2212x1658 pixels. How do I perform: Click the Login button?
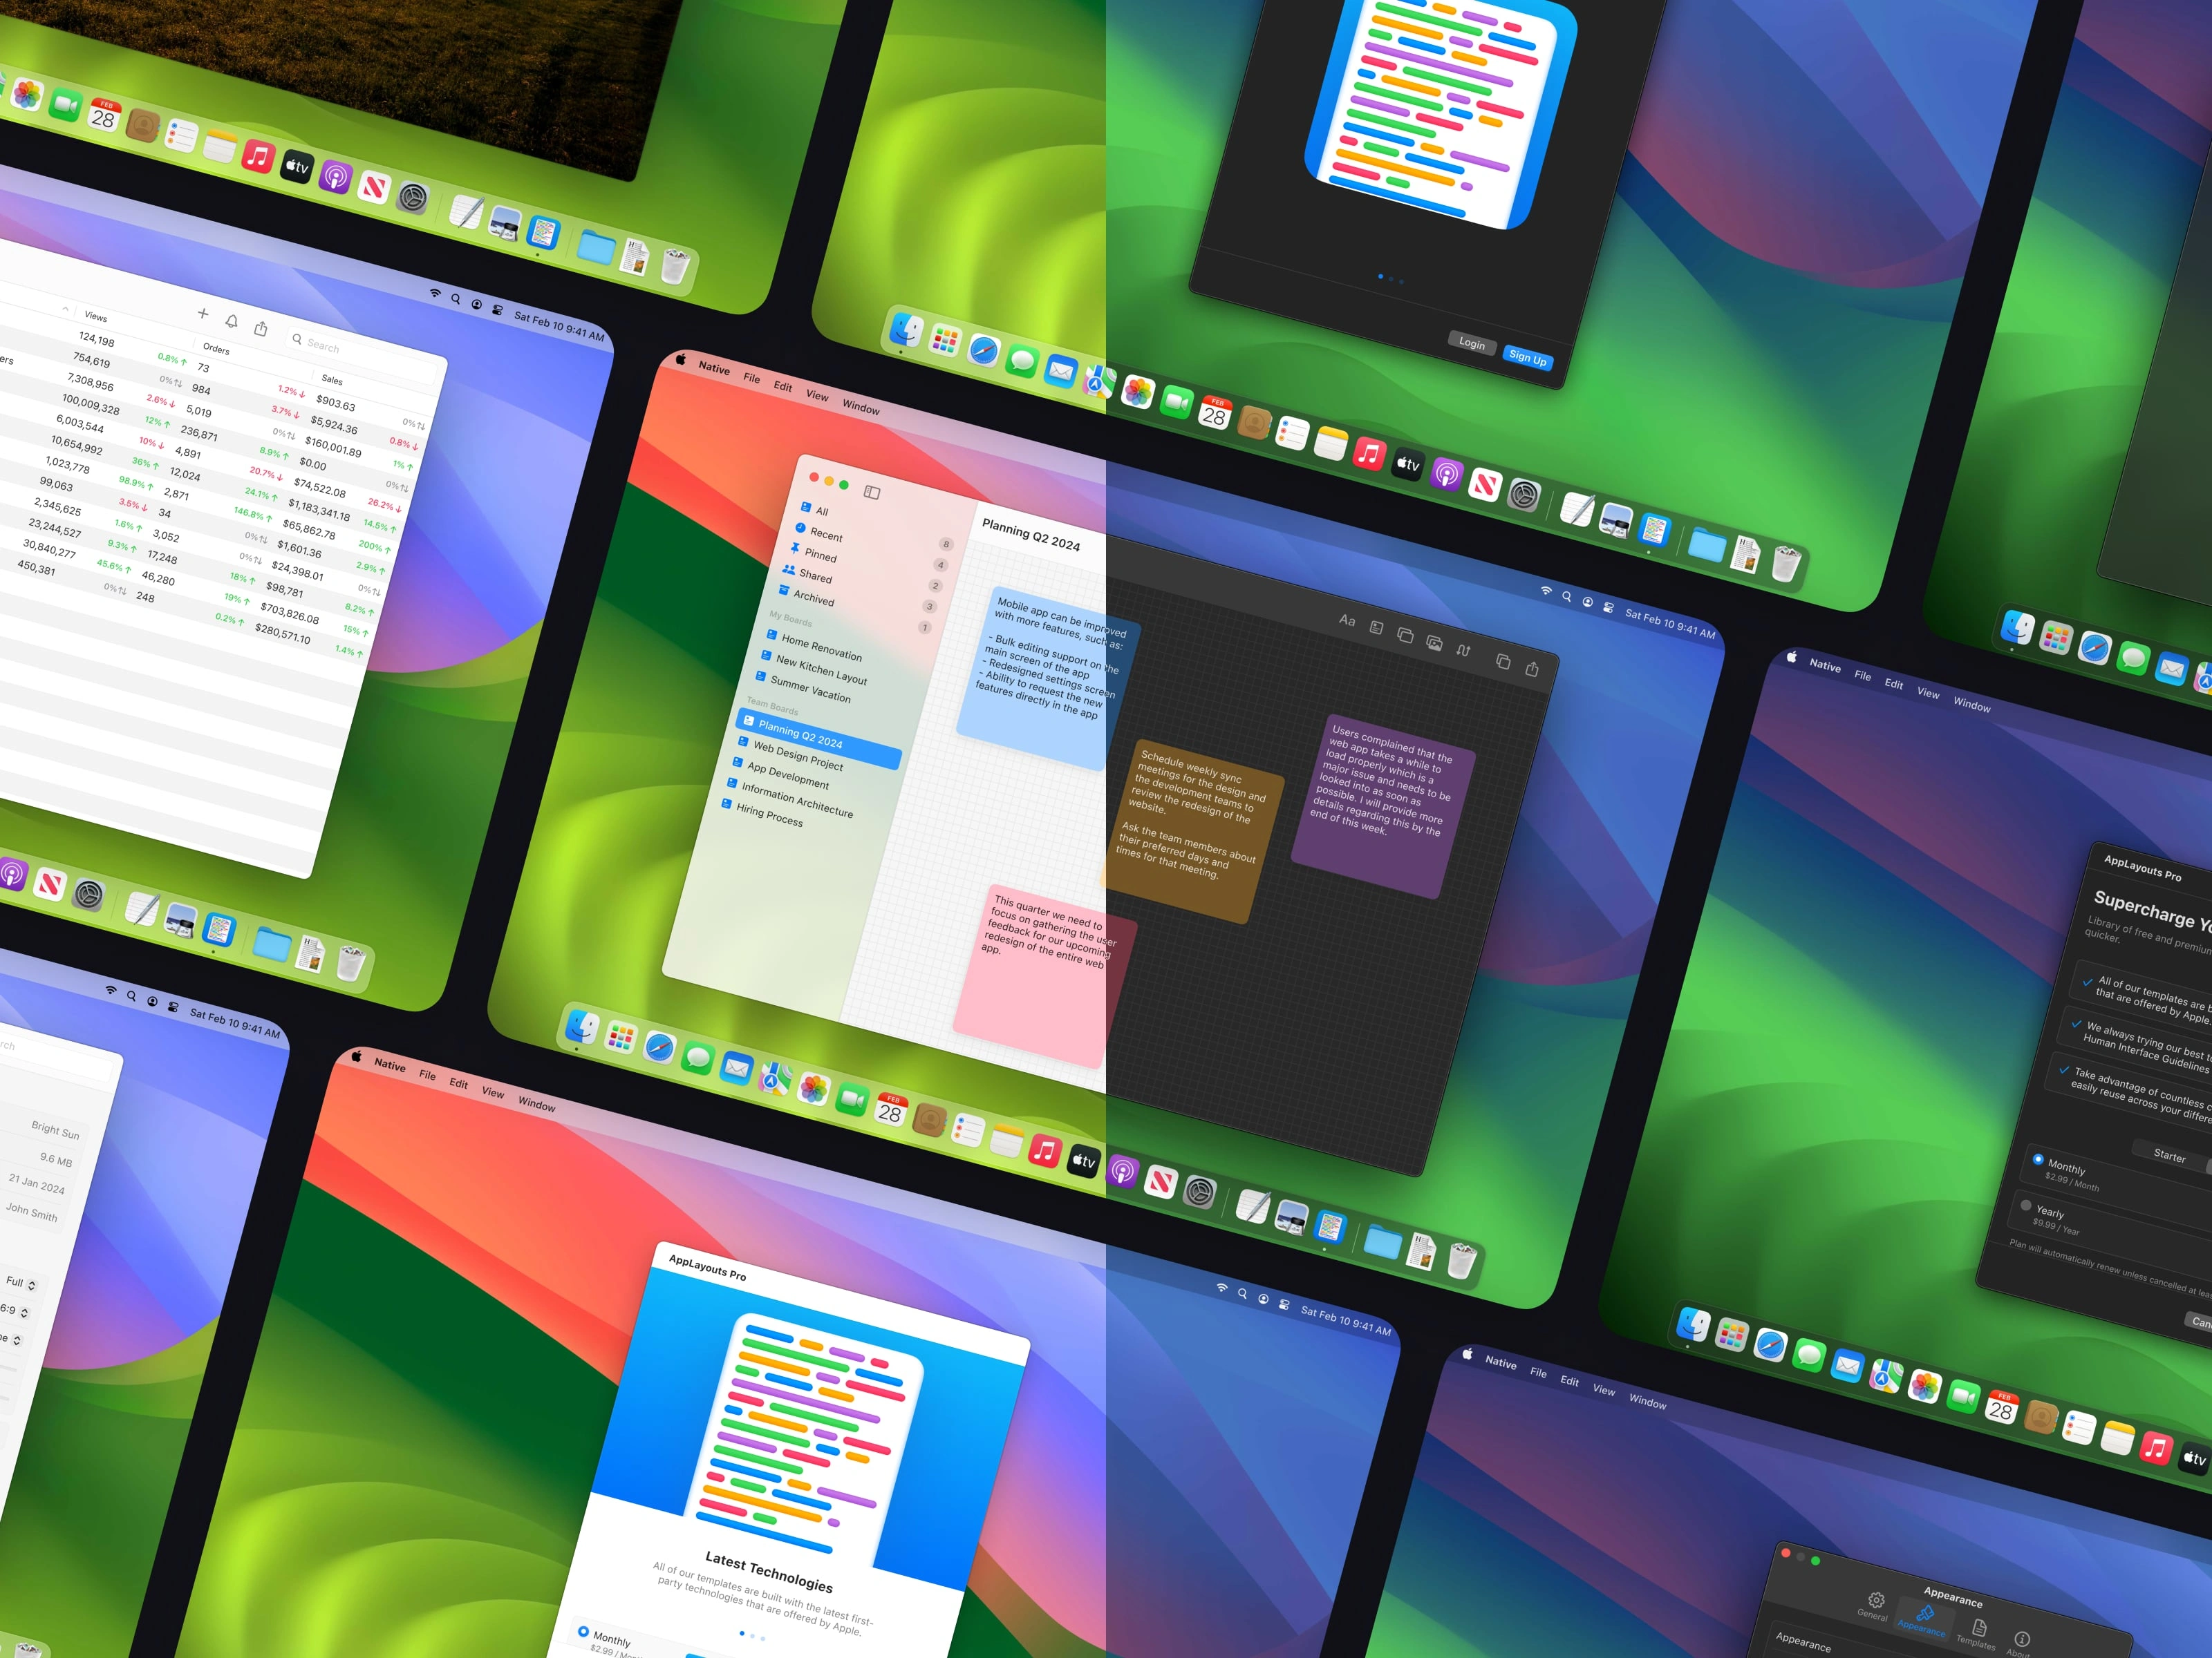[1471, 343]
